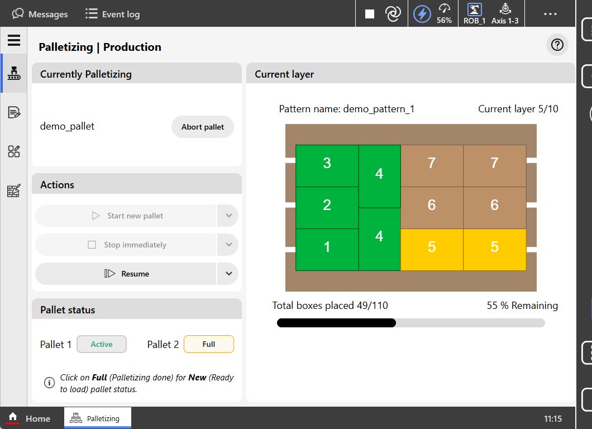Select green box 1
Screen dimensions: 592x429
coord(327,250)
